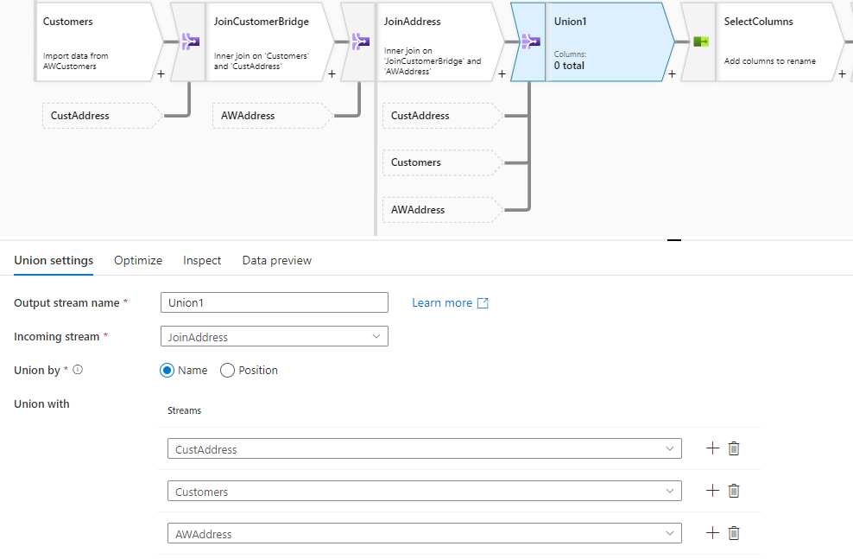
Task: Go to the Inspect tab
Action: coord(202,260)
